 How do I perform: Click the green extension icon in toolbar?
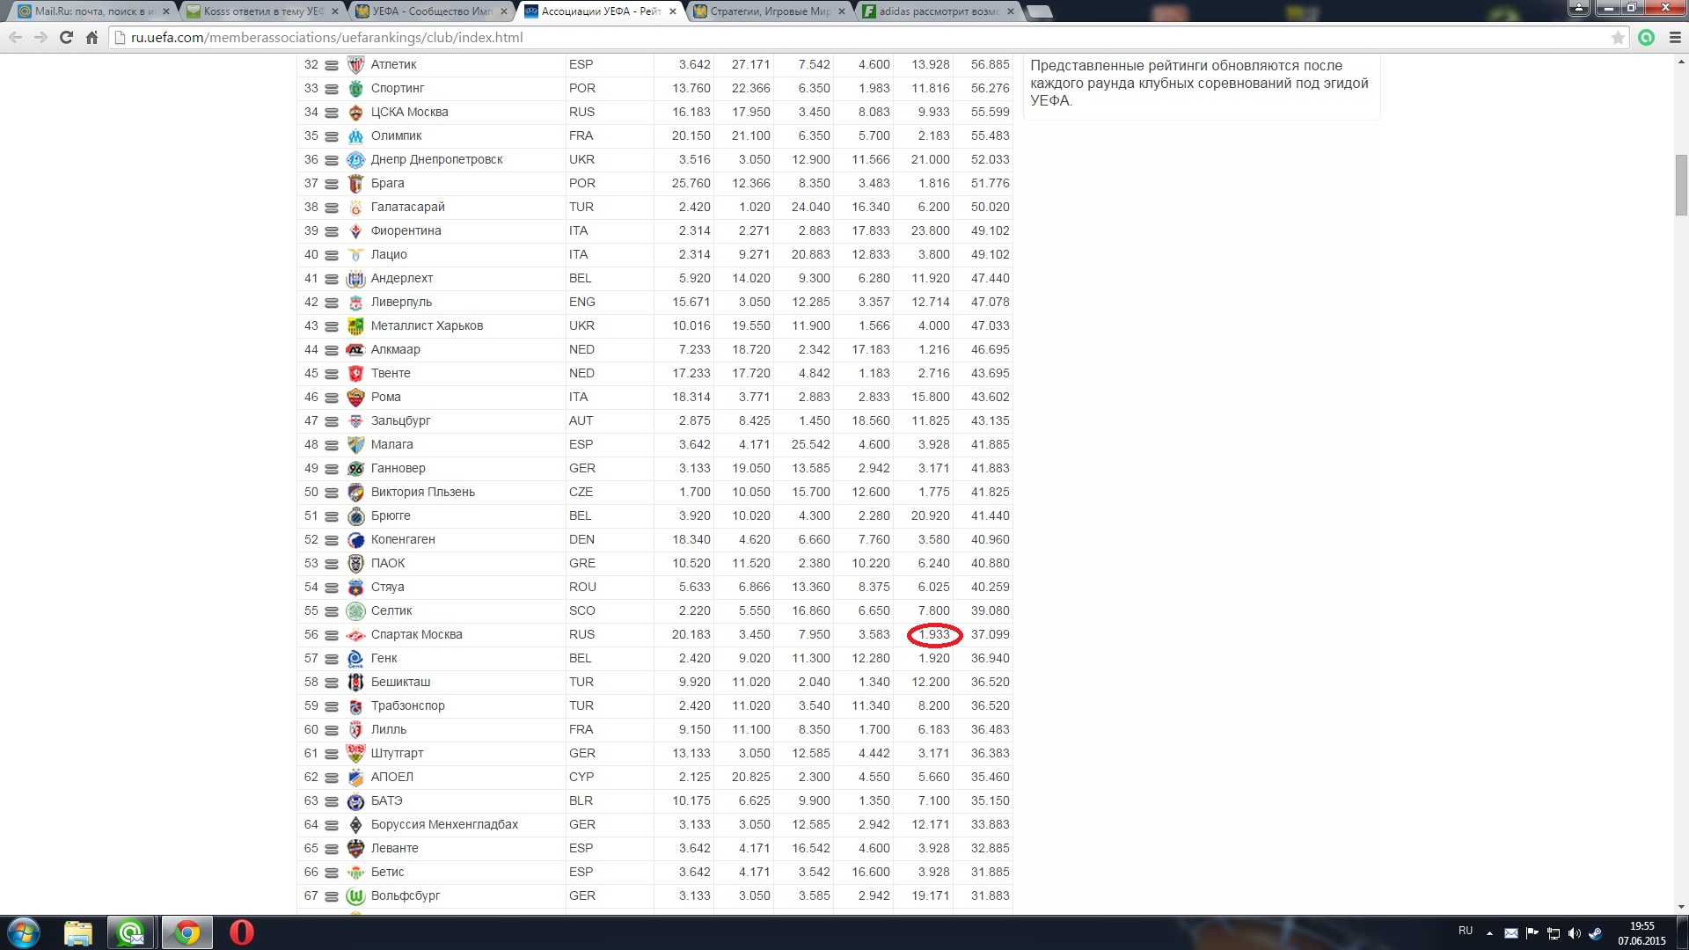click(1647, 38)
